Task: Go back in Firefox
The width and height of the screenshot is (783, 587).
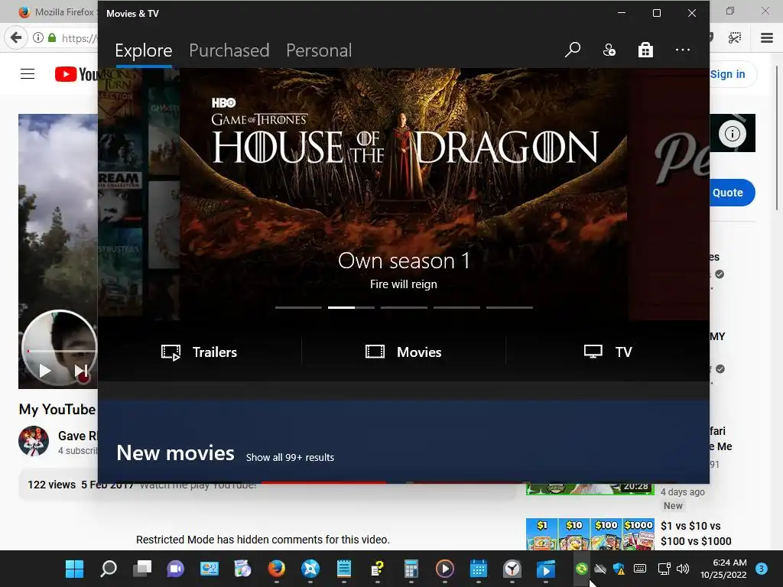Action: pyautogui.click(x=16, y=38)
